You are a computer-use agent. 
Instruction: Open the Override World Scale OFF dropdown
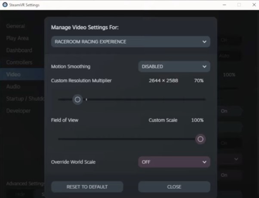(174, 162)
